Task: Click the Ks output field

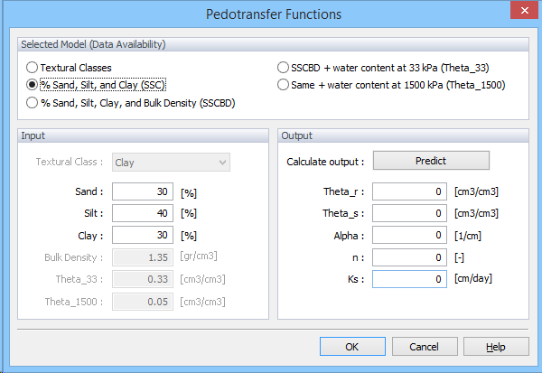Action: point(409,279)
